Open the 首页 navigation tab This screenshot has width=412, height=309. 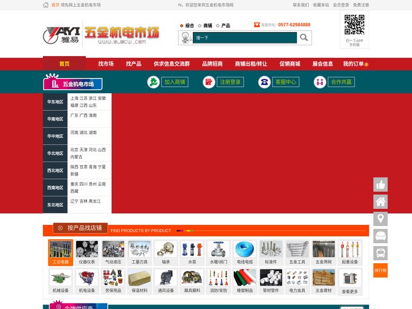[64, 64]
